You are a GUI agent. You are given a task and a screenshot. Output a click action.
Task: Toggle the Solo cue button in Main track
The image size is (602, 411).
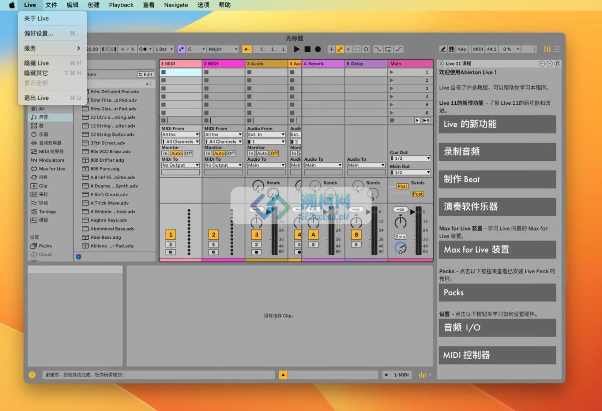coord(400,237)
